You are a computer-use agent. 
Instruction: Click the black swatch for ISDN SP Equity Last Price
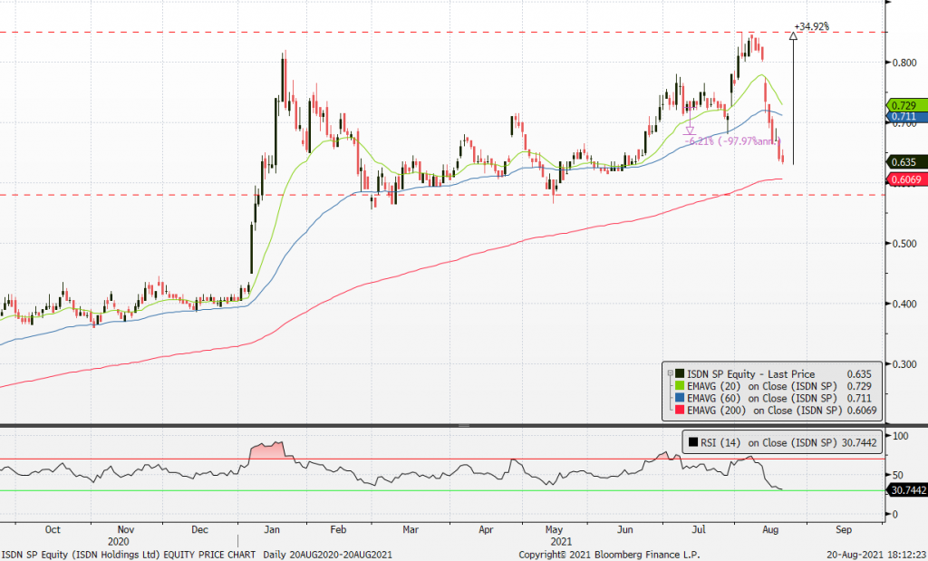click(x=680, y=374)
